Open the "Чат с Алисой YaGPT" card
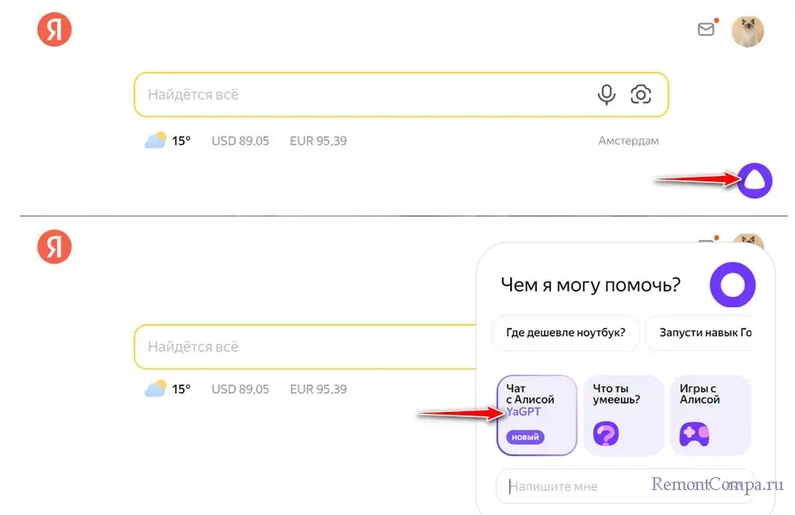Viewport: 795px width, 515px height. click(536, 415)
